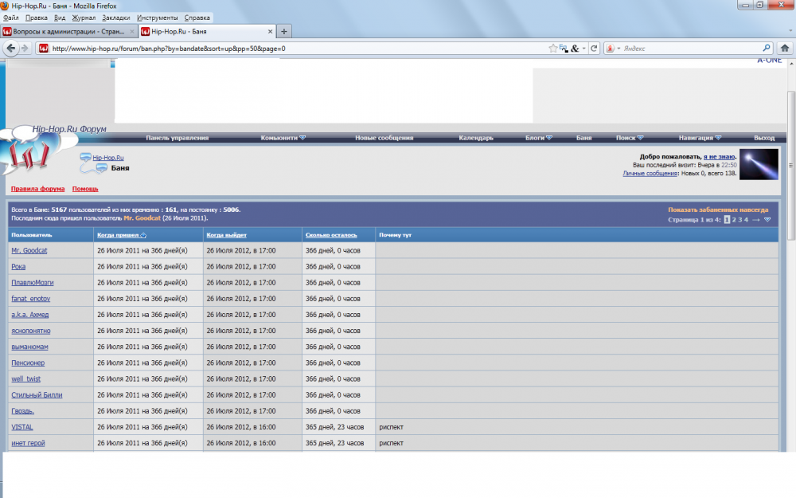Bookmark page with the star icon
The width and height of the screenshot is (796, 498).
[x=553, y=49]
